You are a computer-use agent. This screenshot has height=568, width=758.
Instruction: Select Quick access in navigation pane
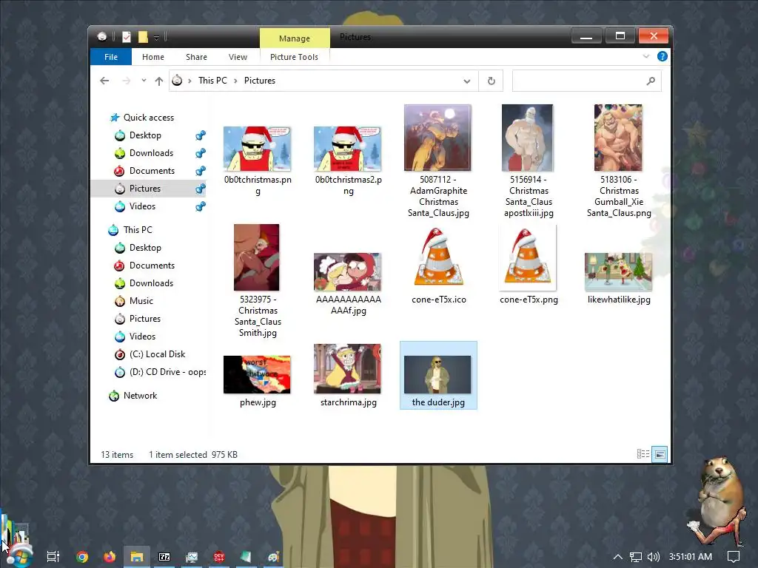[148, 118]
